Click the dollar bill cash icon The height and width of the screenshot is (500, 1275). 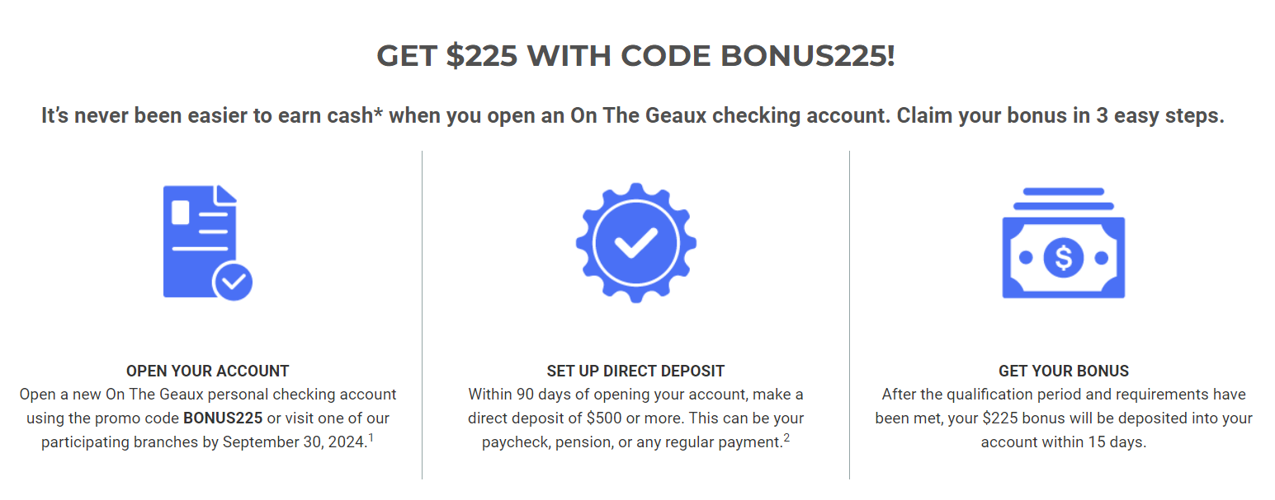(x=1063, y=243)
